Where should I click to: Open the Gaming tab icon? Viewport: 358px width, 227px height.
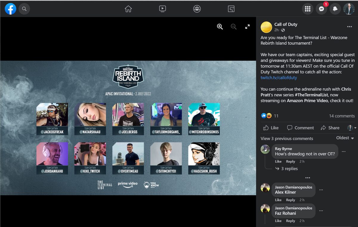(231, 9)
